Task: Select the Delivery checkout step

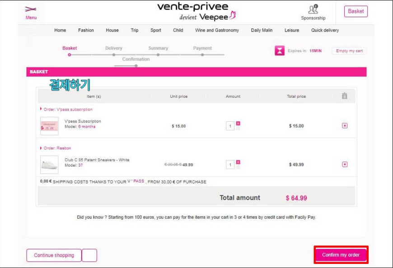Action: [113, 48]
